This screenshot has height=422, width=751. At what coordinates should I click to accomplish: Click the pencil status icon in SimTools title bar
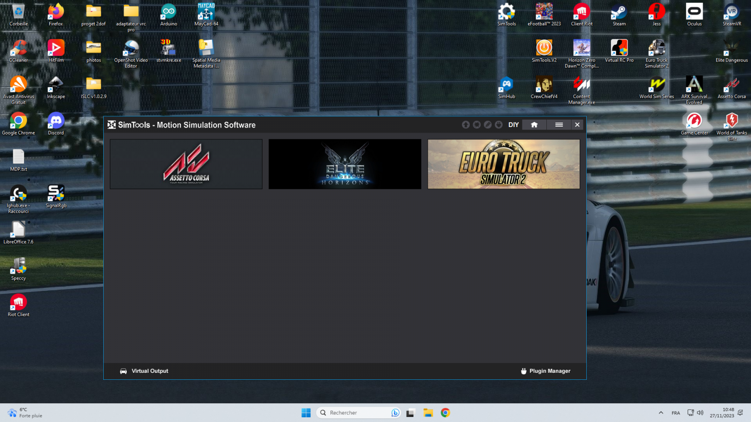click(488, 125)
